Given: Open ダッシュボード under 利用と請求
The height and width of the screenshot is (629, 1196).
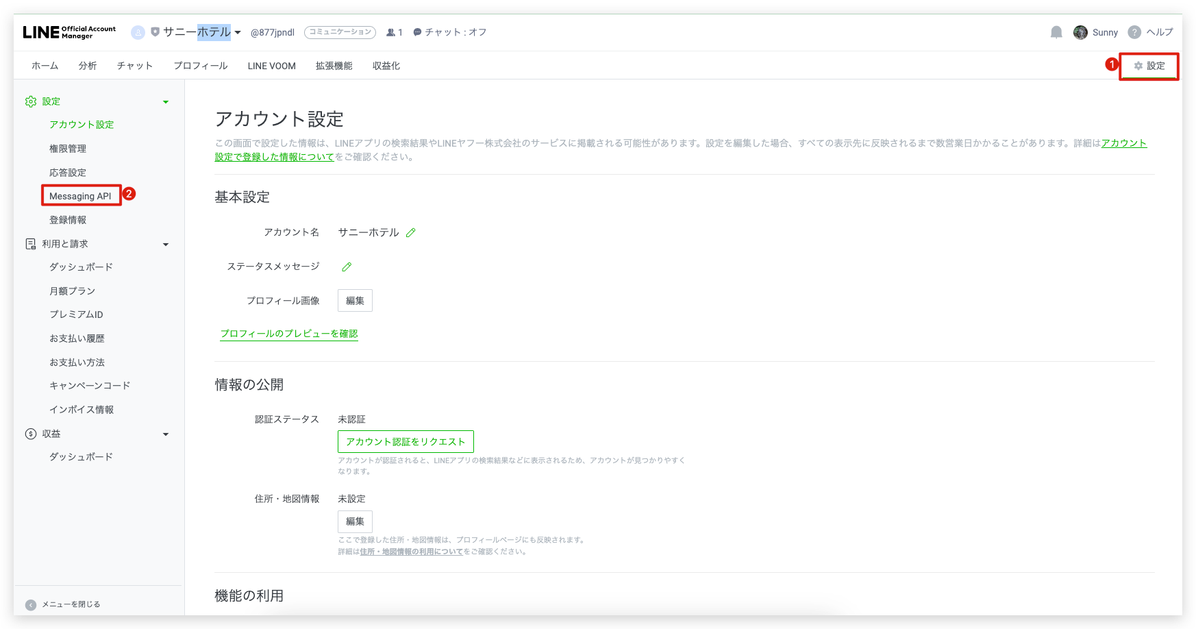Looking at the screenshot, I should (x=81, y=267).
